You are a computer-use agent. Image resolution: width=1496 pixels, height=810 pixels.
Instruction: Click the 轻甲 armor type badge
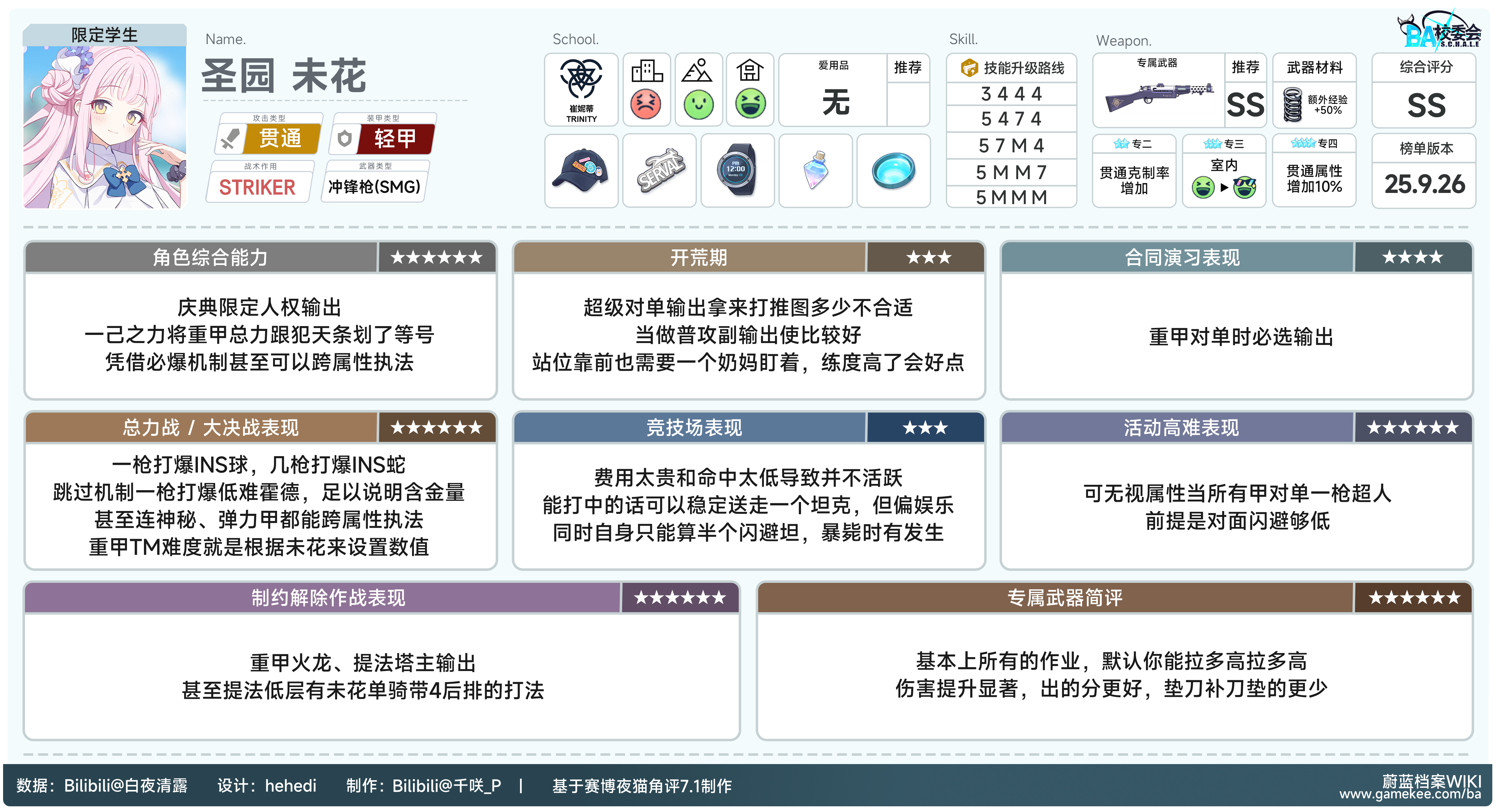click(x=395, y=138)
